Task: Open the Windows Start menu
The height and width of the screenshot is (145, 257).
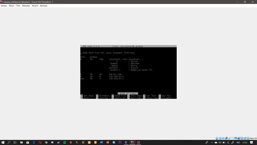Action: [3, 142]
